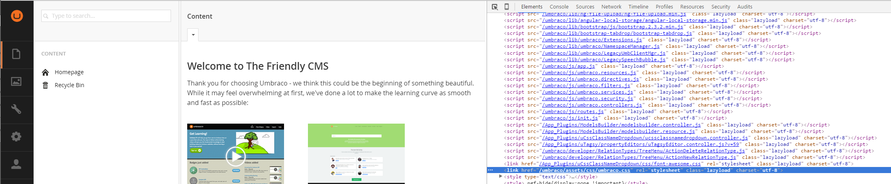Select Recycle Bin tree node
The height and width of the screenshot is (184, 891).
(x=69, y=85)
